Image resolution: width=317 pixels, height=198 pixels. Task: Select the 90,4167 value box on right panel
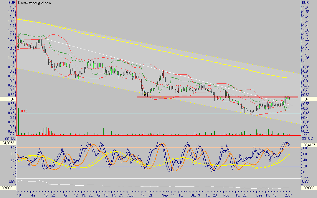[309, 145]
